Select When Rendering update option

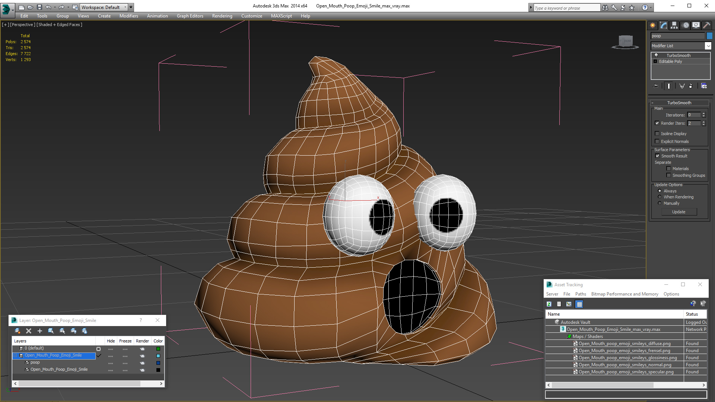(x=660, y=197)
